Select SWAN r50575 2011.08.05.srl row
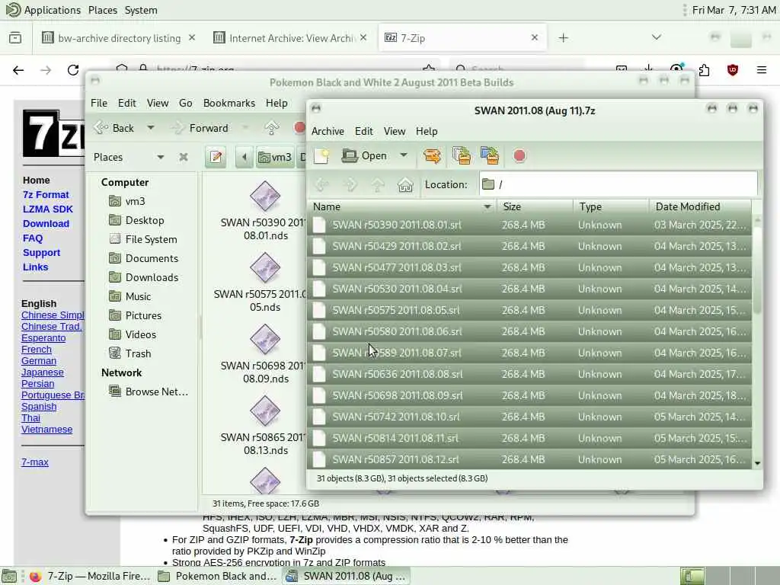780x585 pixels. (x=529, y=311)
